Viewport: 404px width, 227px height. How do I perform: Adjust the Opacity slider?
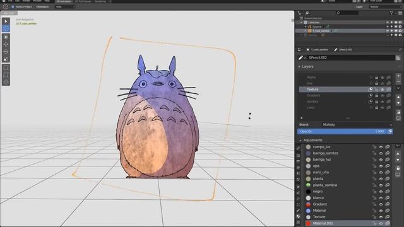tap(342, 132)
